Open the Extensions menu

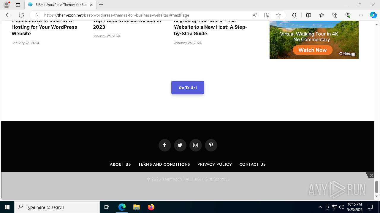click(x=294, y=15)
